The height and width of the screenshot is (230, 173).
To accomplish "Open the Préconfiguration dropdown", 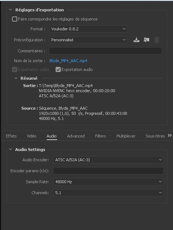I will [88, 40].
